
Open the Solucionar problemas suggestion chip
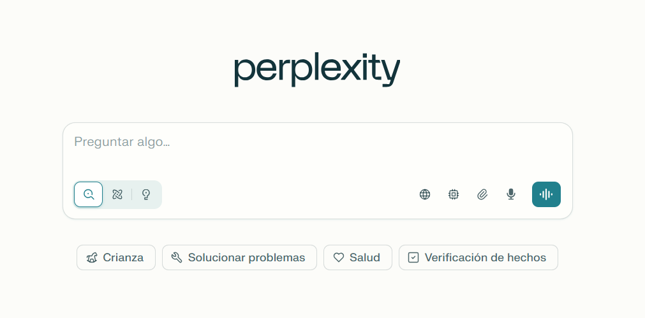tap(239, 257)
